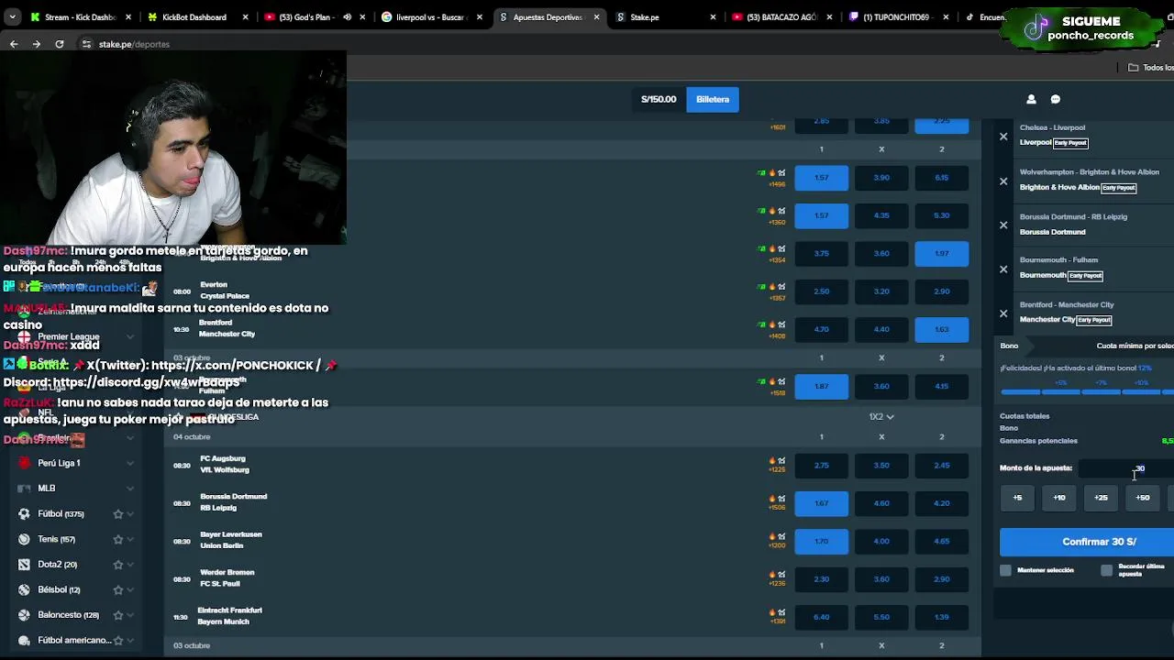Image resolution: width=1174 pixels, height=660 pixels.
Task: Favorite Tenis with its star
Action: pos(117,539)
